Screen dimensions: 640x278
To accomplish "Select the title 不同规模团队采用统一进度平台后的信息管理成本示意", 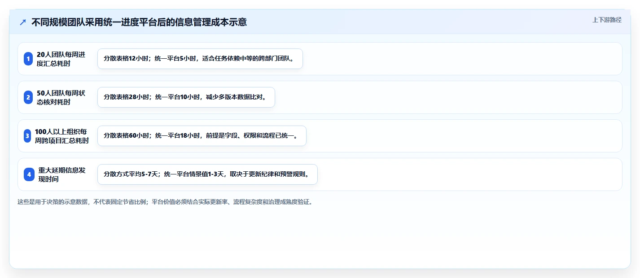I will 139,22.
